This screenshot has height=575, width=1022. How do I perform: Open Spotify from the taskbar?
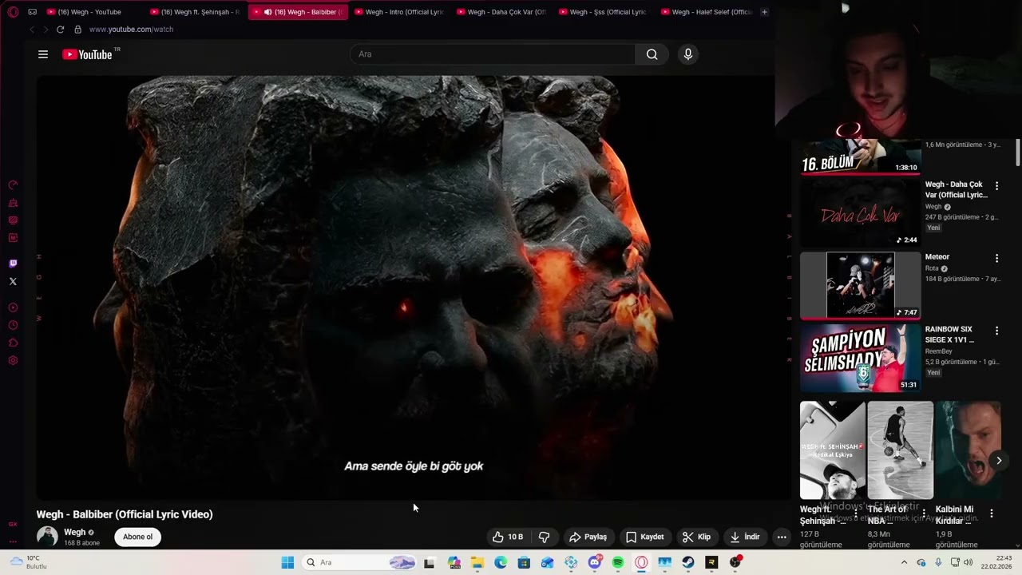(618, 562)
